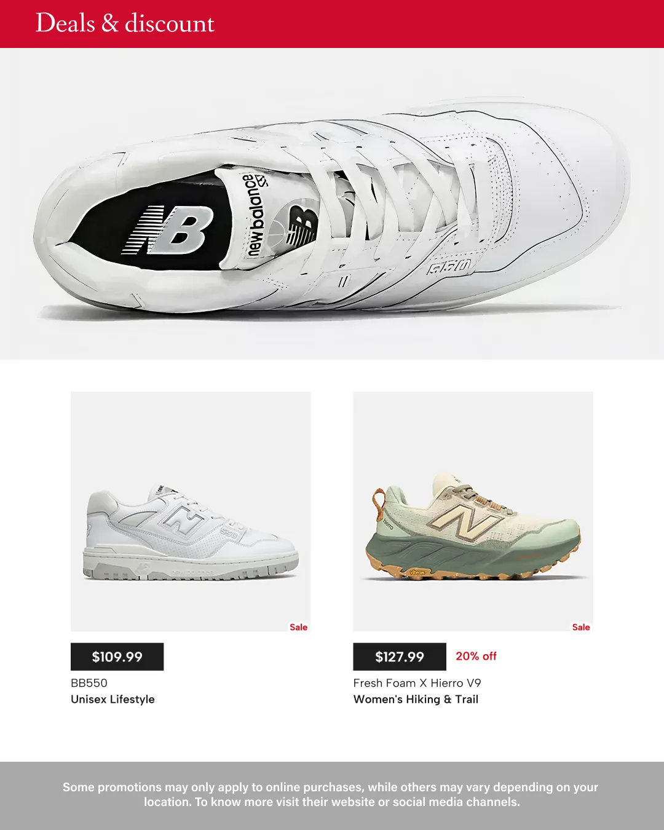Click the Sale tag on the BB550 image
This screenshot has height=830, width=664.
pyautogui.click(x=298, y=627)
